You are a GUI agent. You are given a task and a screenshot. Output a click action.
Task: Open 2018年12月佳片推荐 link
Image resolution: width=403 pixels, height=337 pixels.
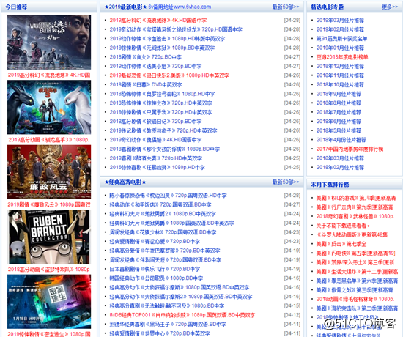point(340,67)
